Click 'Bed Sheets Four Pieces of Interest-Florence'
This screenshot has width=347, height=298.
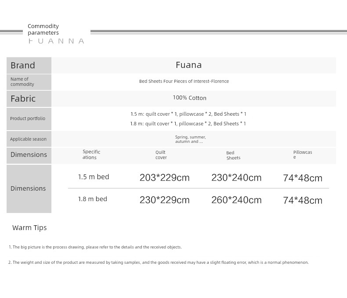coord(184,81)
